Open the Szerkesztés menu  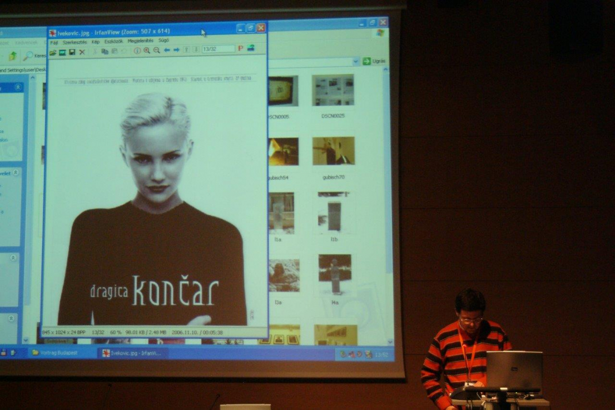pyautogui.click(x=75, y=42)
